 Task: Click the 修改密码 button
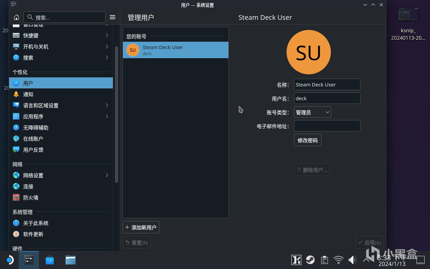pyautogui.click(x=308, y=140)
